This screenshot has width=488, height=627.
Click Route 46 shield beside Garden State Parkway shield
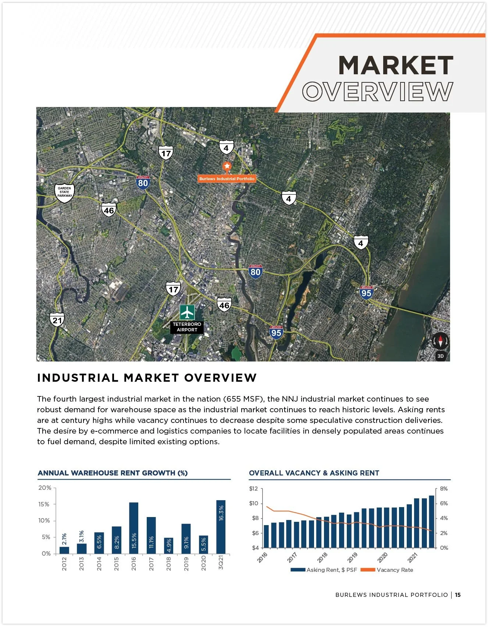109,210
